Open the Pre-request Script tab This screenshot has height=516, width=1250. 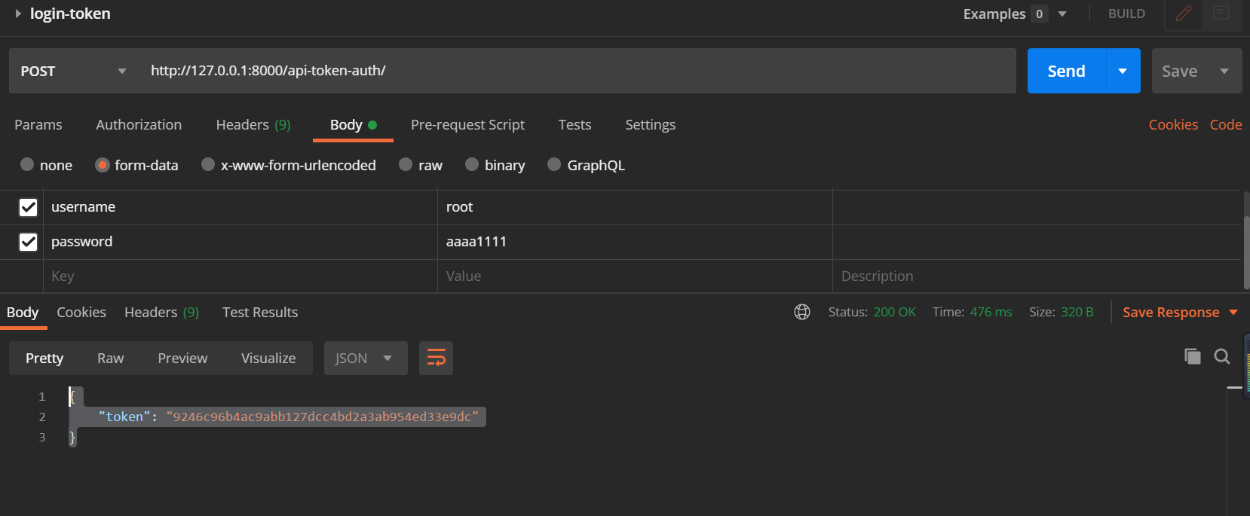coord(467,124)
